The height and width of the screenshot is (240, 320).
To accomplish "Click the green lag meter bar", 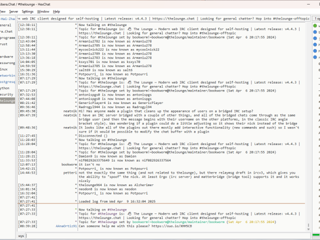I will click(316, 235).
